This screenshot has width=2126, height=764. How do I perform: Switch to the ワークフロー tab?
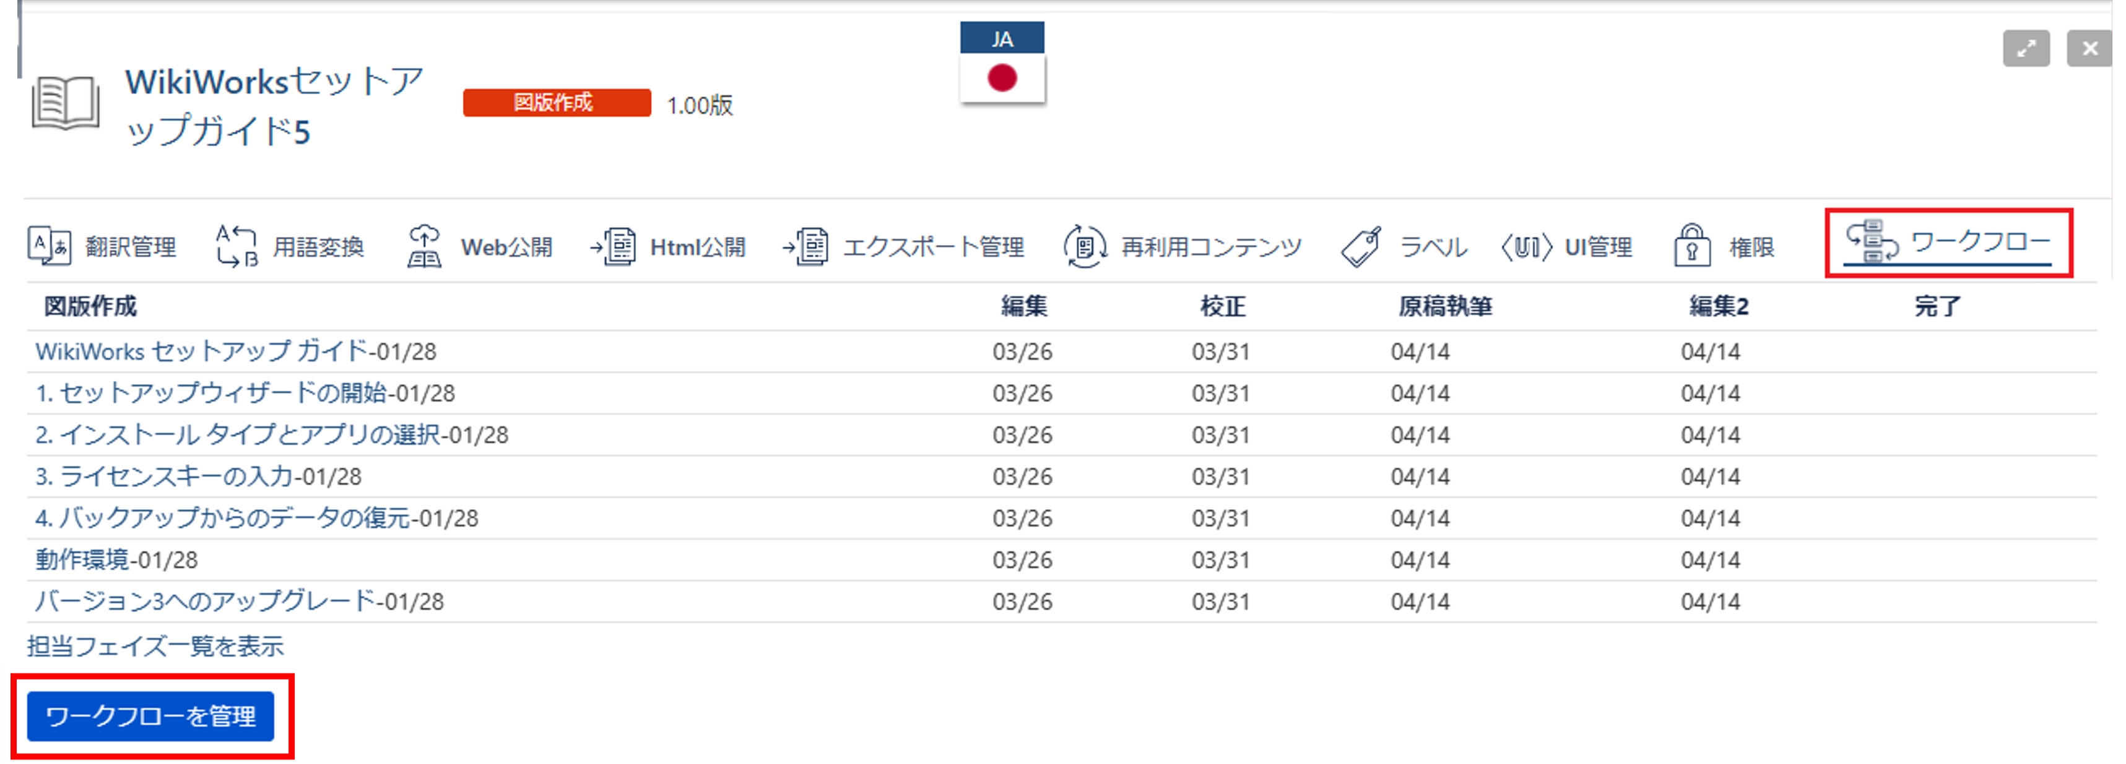tap(1948, 242)
